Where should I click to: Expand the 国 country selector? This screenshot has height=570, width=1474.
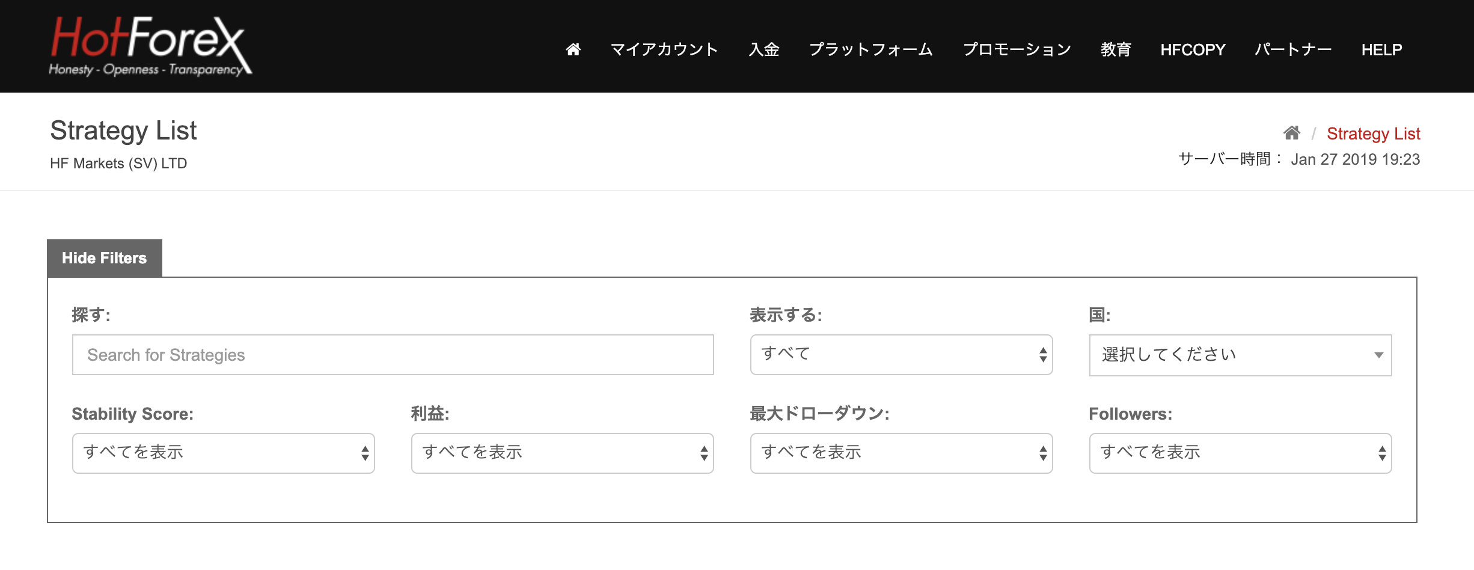(1240, 355)
